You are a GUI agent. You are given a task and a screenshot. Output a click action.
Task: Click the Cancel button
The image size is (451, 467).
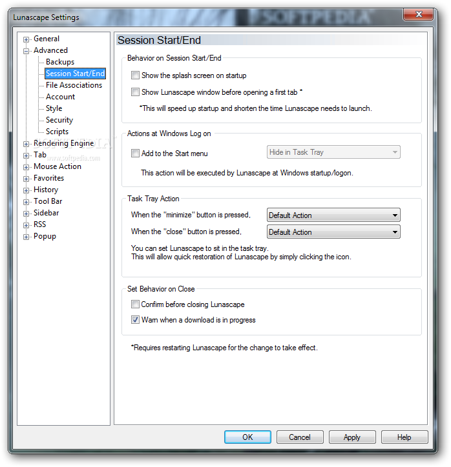tap(300, 437)
